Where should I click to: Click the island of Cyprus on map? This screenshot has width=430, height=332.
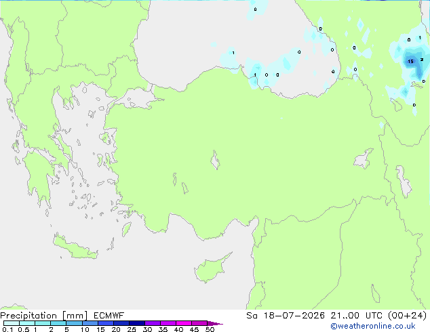209,270
